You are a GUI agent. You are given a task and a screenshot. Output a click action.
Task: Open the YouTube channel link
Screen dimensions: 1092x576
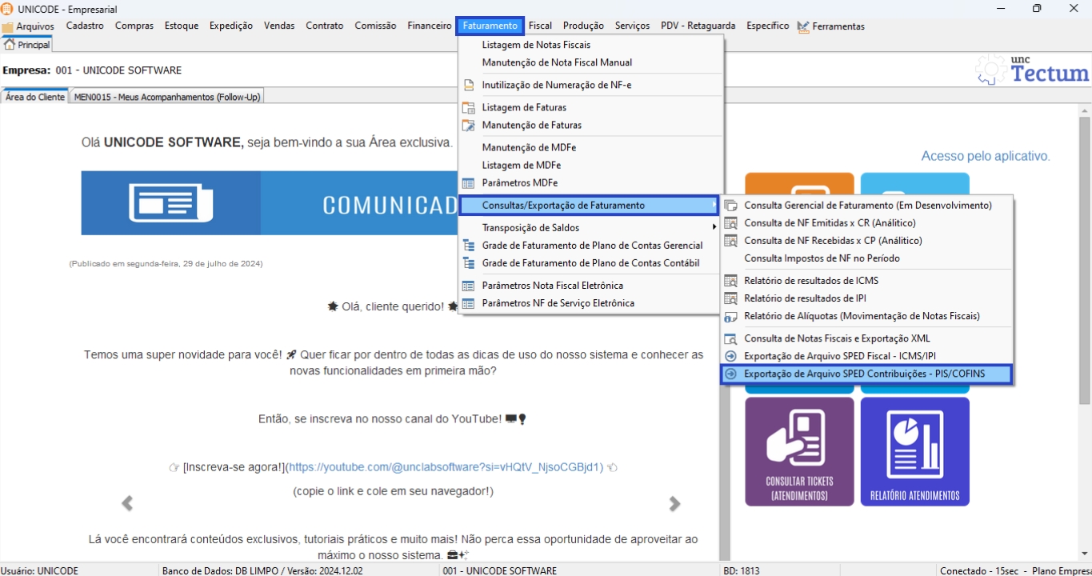(446, 467)
